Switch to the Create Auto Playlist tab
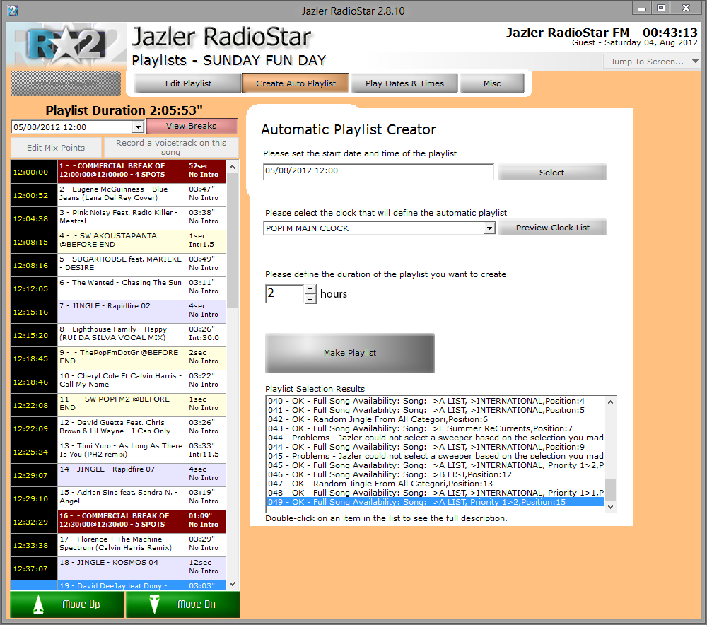 point(296,83)
